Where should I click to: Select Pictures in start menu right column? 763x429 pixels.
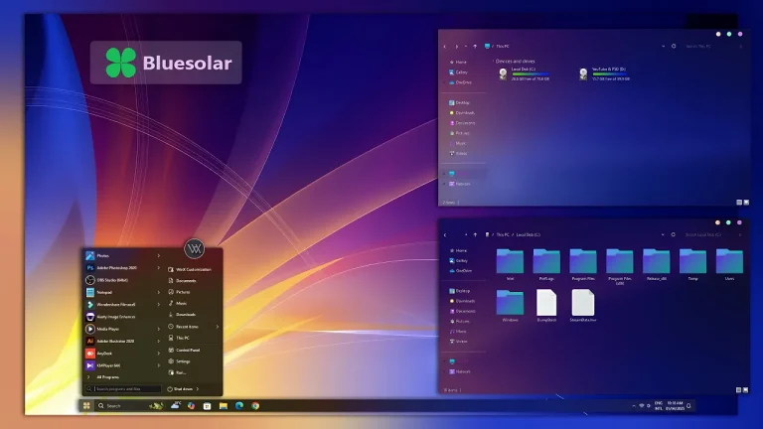(180, 292)
